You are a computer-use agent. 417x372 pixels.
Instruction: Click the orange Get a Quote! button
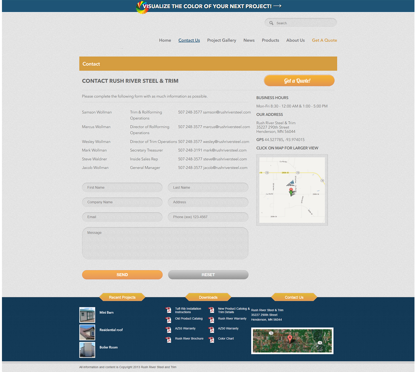[299, 81]
